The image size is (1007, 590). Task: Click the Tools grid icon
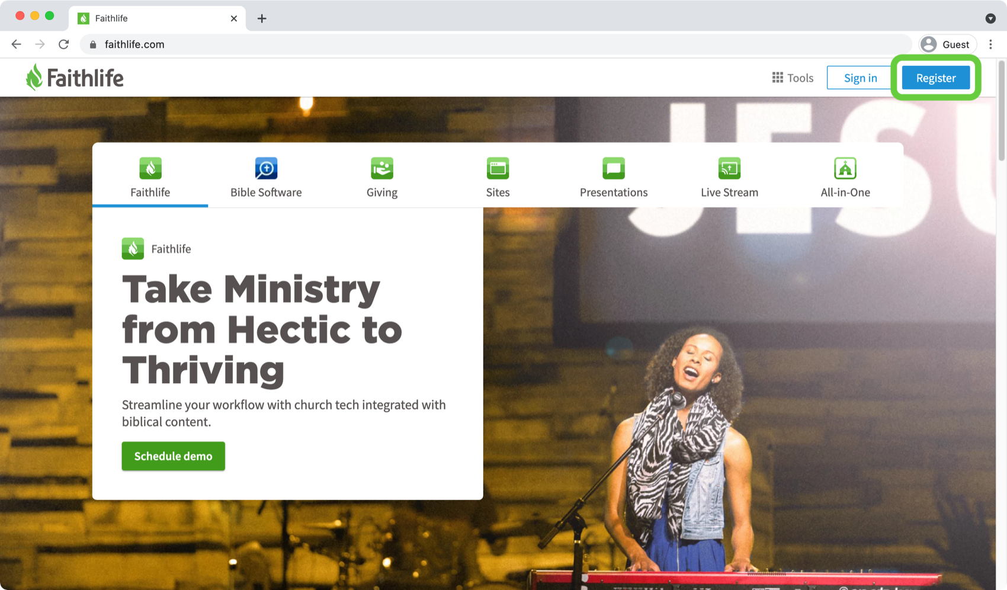pos(777,78)
